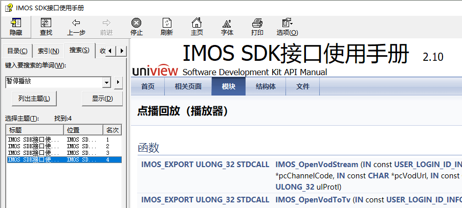This screenshot has width=462, height=208.
Task: Sort results by 位置 column header
Action: click(83, 130)
